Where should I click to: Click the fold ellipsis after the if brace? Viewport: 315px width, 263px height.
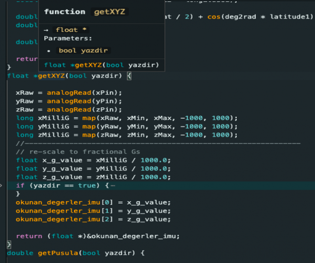click(x=112, y=185)
